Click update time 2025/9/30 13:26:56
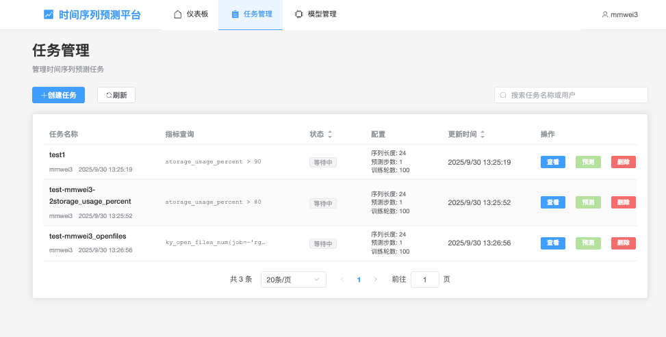The height and width of the screenshot is (337, 666). click(x=480, y=243)
